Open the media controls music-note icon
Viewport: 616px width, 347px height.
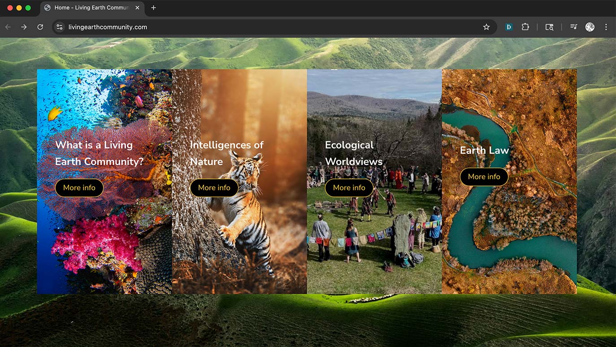[x=573, y=27]
